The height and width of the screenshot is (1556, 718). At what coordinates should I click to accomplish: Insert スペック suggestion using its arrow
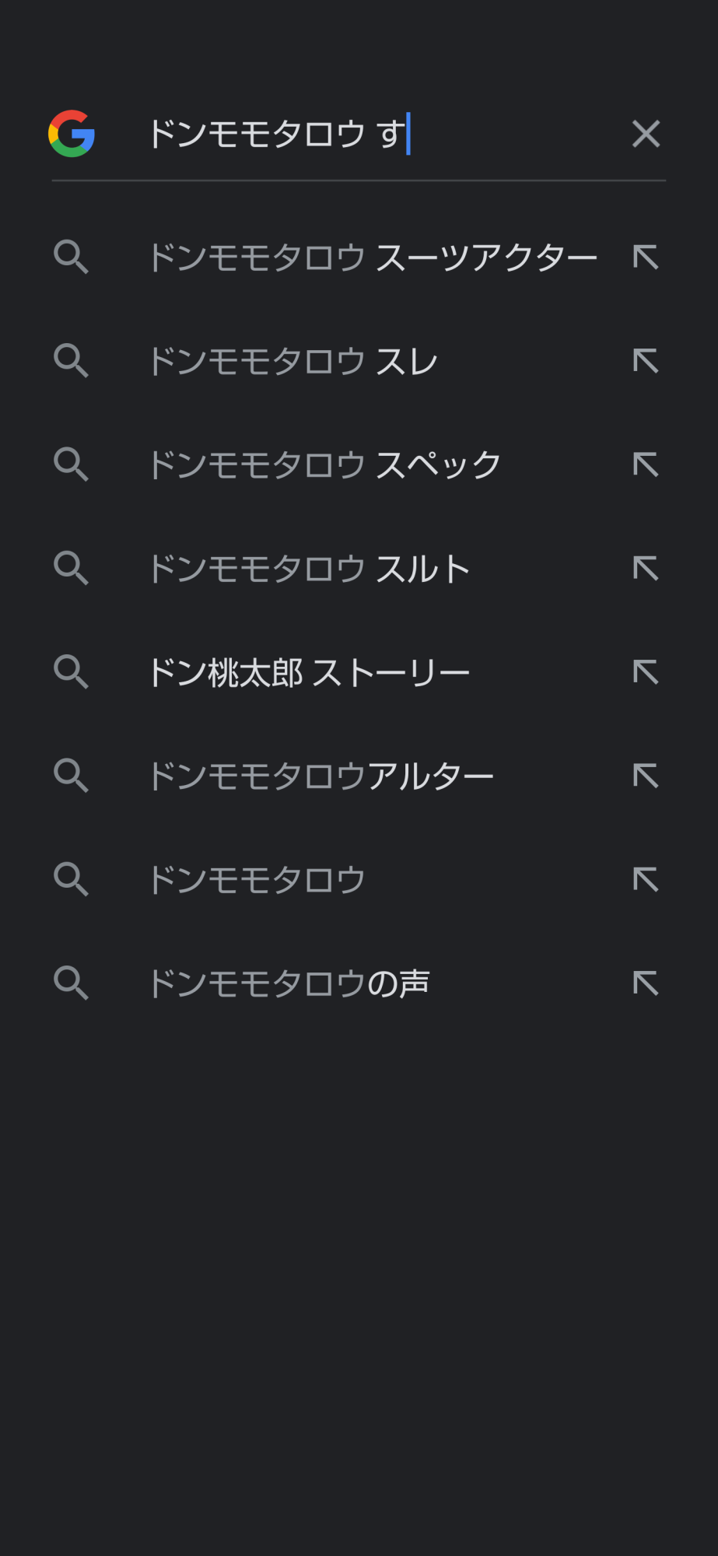[x=646, y=465]
